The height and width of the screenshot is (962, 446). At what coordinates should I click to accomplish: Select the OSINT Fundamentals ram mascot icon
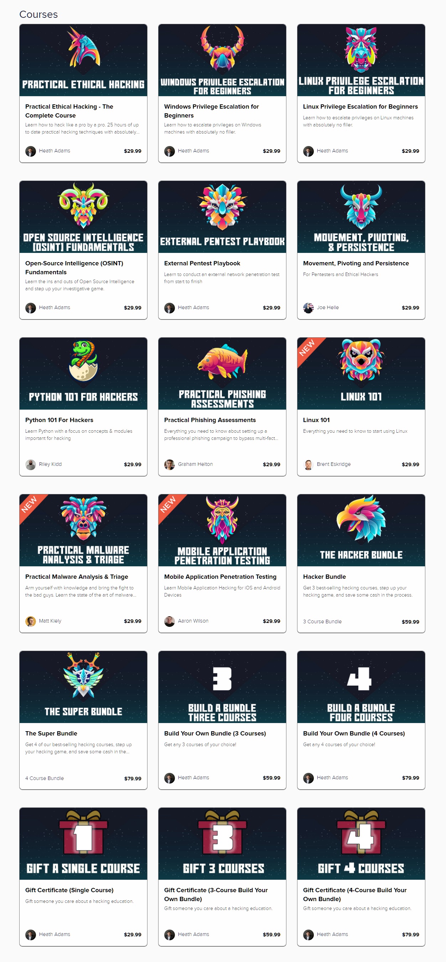coord(83,205)
